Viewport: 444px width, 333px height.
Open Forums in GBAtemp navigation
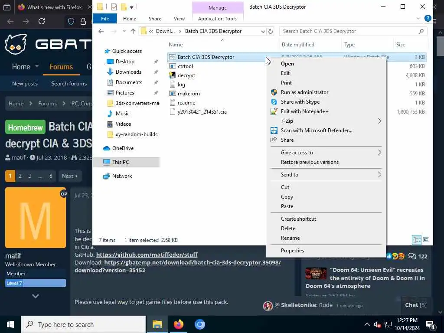coord(61,67)
